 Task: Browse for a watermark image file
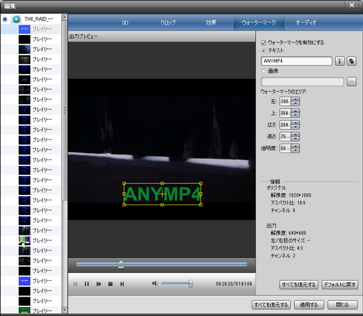coord(352,82)
